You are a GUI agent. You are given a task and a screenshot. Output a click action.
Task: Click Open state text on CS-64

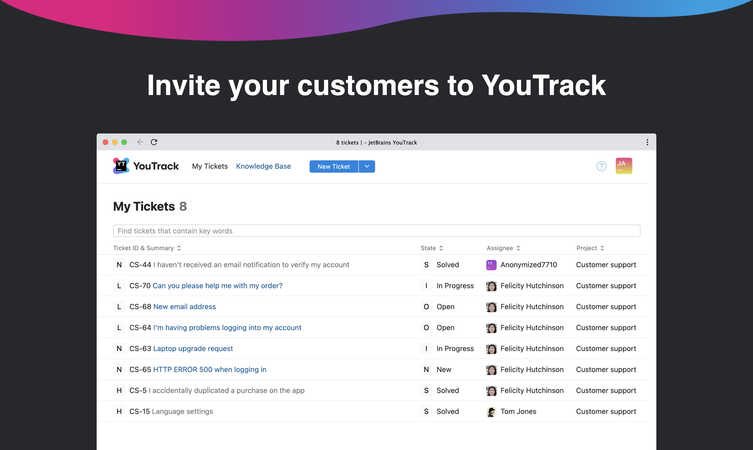click(445, 327)
